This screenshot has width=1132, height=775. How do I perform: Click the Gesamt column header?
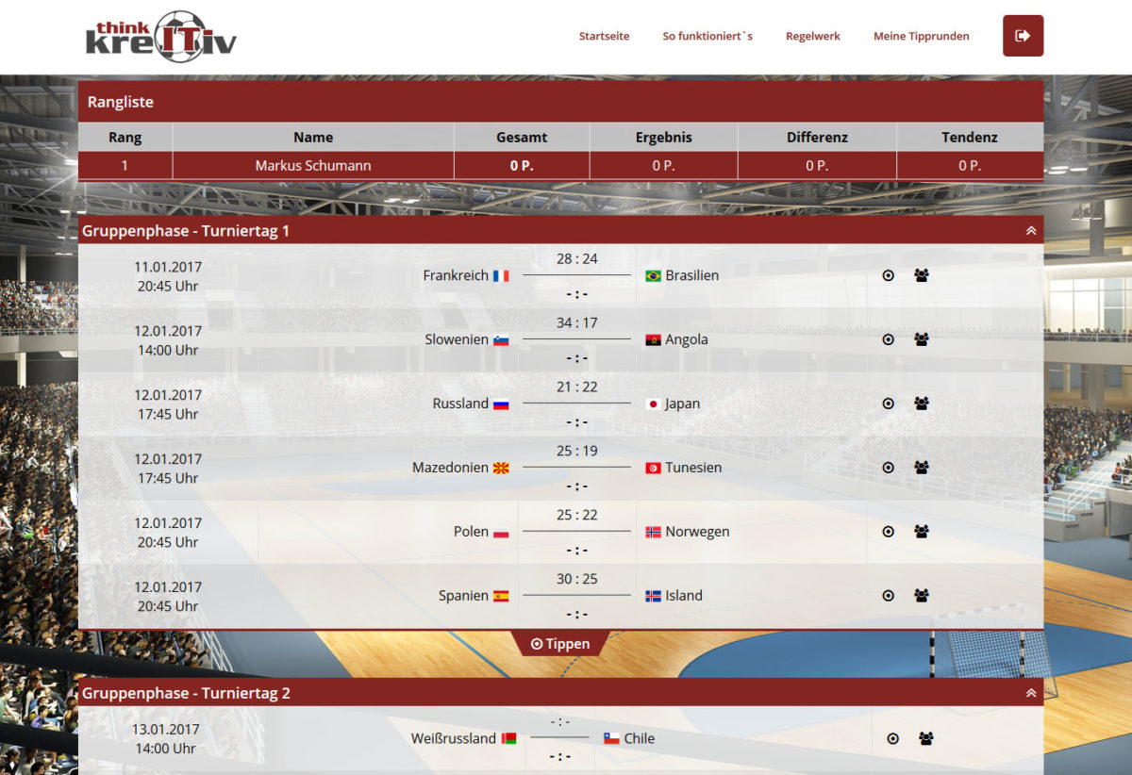click(522, 137)
